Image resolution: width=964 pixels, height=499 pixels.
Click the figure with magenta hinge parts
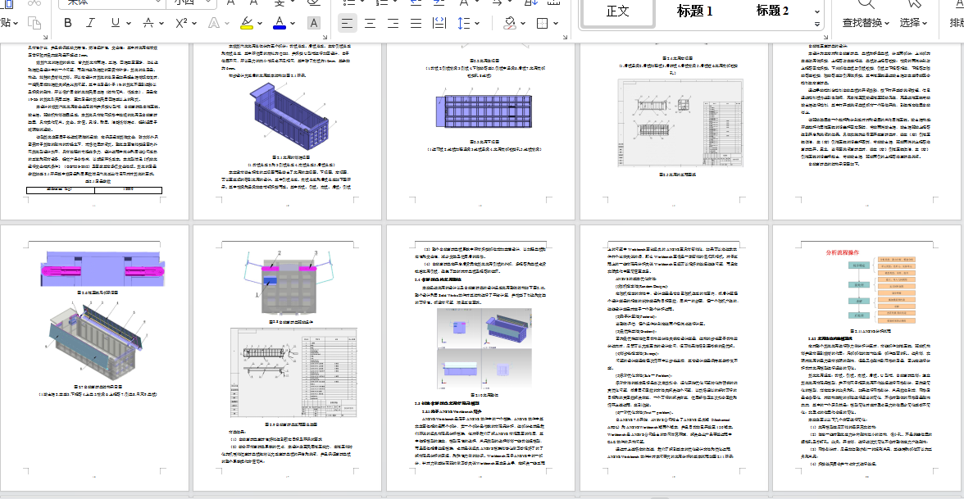point(102,267)
